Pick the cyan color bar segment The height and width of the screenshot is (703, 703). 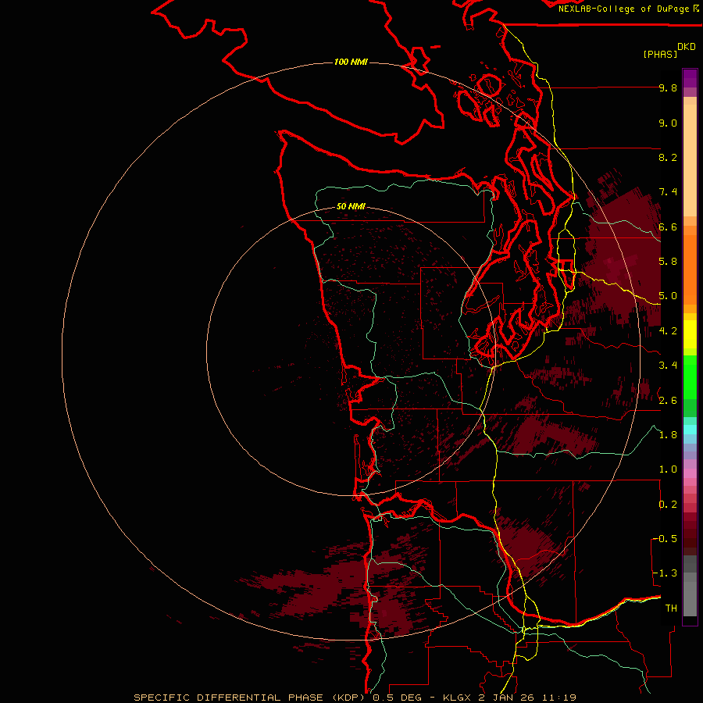(690, 430)
